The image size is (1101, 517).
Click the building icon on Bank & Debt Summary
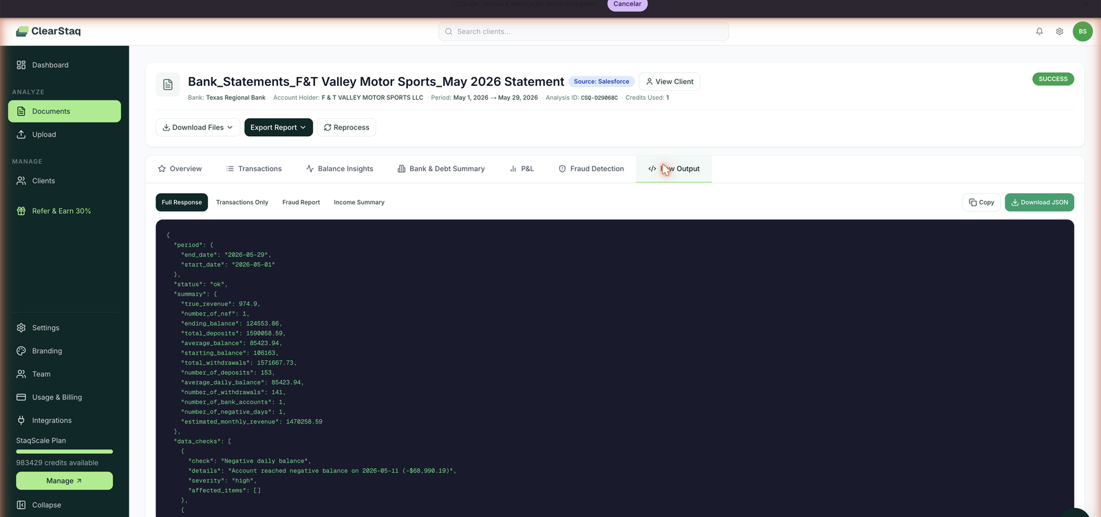click(401, 169)
